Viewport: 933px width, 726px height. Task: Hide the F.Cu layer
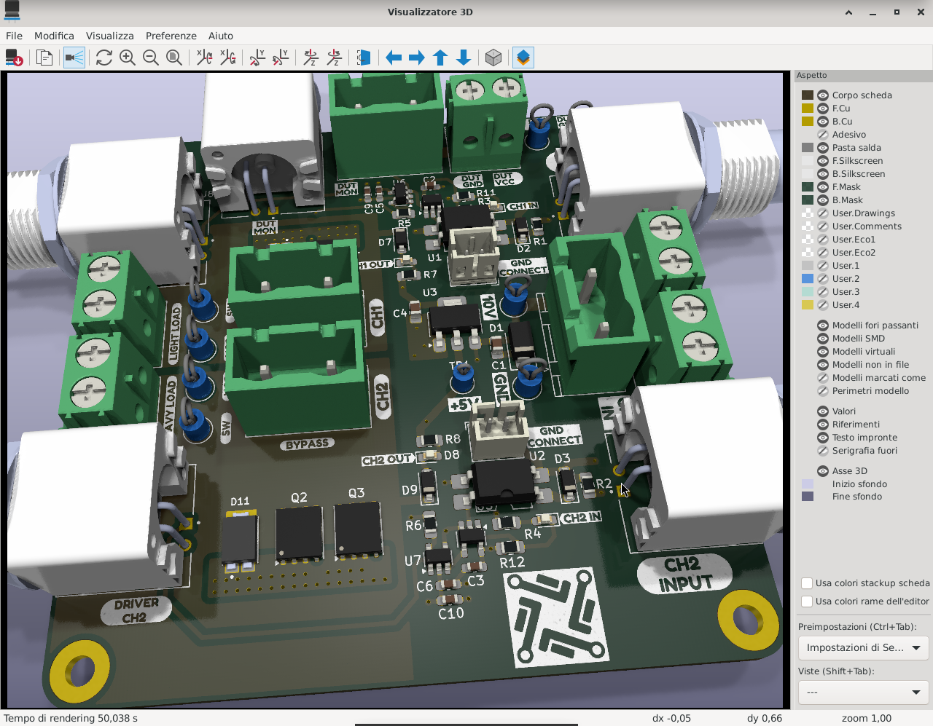(x=823, y=108)
